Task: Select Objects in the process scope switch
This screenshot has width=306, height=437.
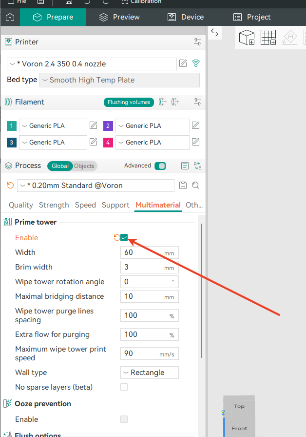Action: click(84, 166)
